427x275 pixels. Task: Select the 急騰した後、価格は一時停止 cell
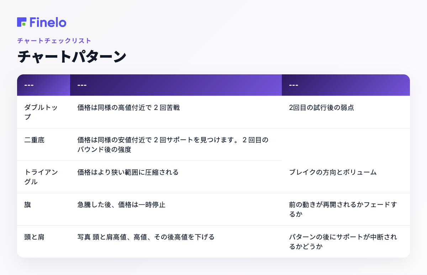click(176, 209)
